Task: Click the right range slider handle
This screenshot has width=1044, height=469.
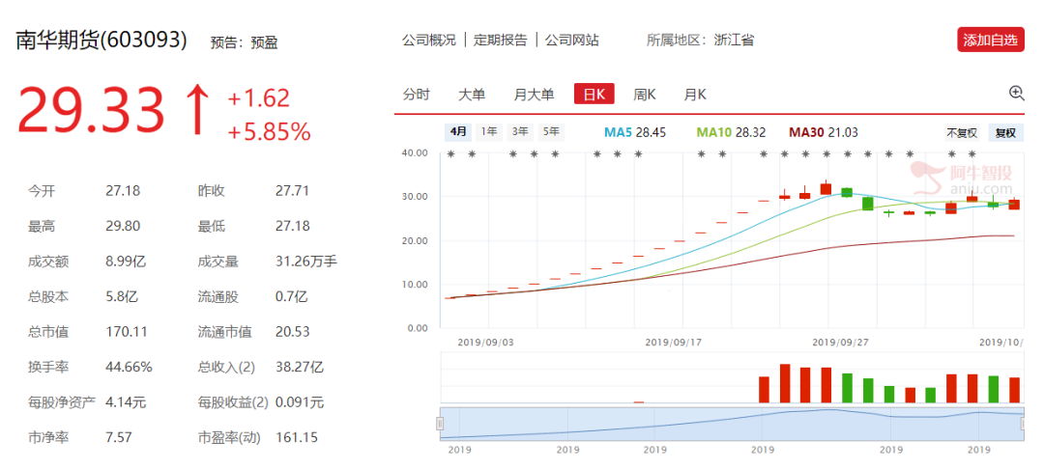Action: (1025, 424)
